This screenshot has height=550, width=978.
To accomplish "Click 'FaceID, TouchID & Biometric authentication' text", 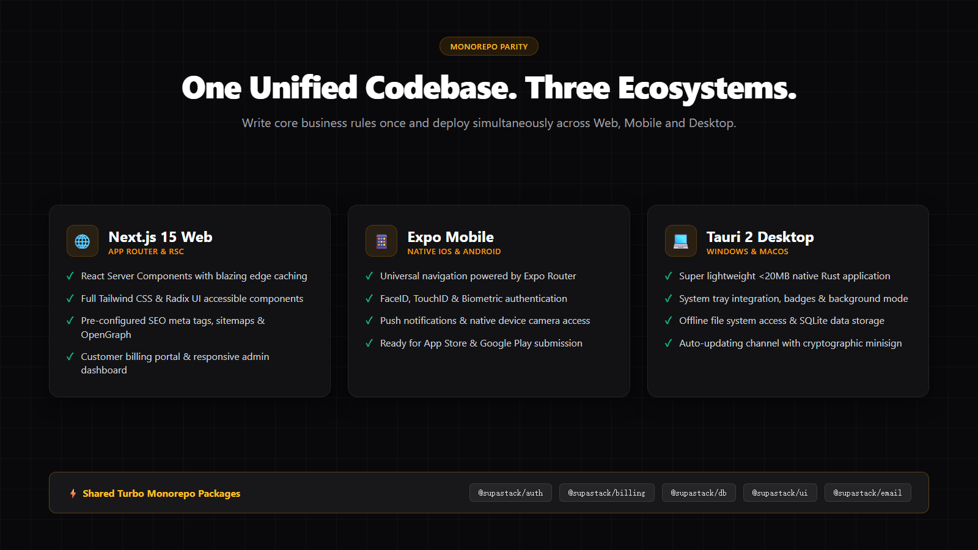I will [474, 299].
